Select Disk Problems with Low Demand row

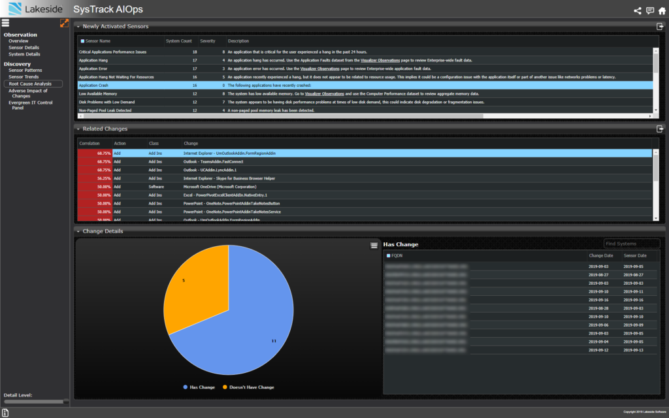[x=365, y=102]
